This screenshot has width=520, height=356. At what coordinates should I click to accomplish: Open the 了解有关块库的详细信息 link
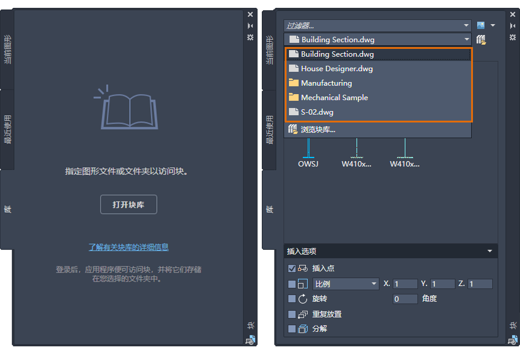(128, 247)
